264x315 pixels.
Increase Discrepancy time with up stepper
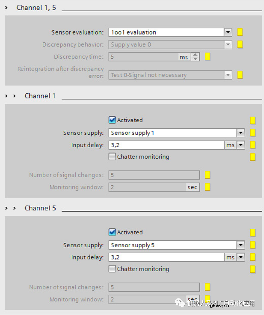tap(196, 55)
